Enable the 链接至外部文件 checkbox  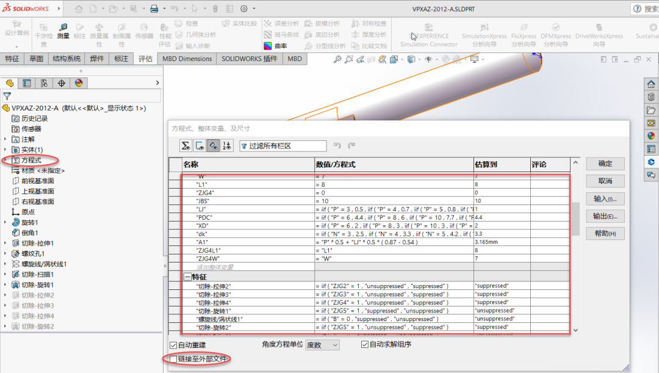pyautogui.click(x=173, y=359)
